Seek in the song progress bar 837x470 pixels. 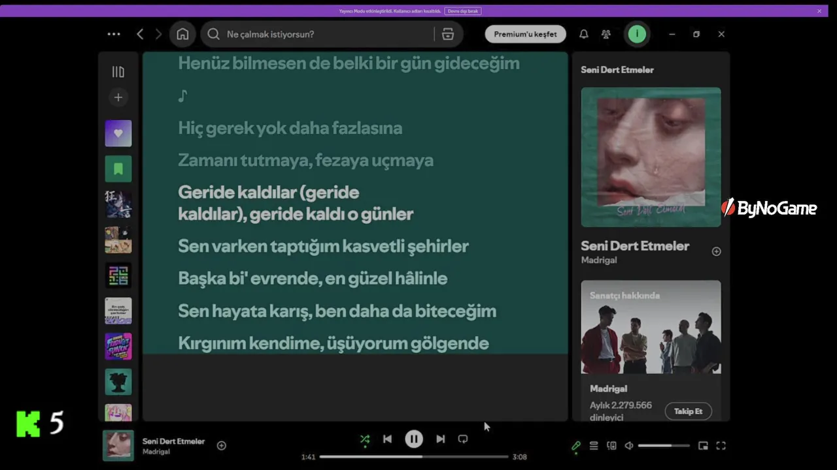coord(414,457)
